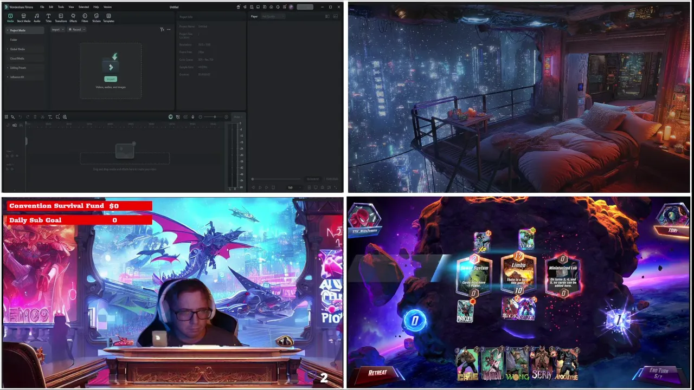The image size is (694, 390).
Task: Select the Apocalypse card in hand
Action: click(x=567, y=365)
